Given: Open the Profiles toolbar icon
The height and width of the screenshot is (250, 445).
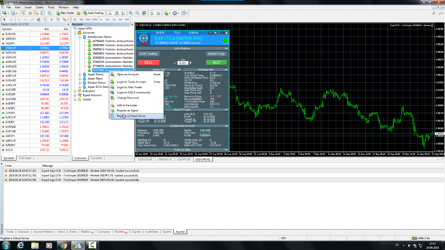Looking at the screenshot, I should click(x=14, y=13).
